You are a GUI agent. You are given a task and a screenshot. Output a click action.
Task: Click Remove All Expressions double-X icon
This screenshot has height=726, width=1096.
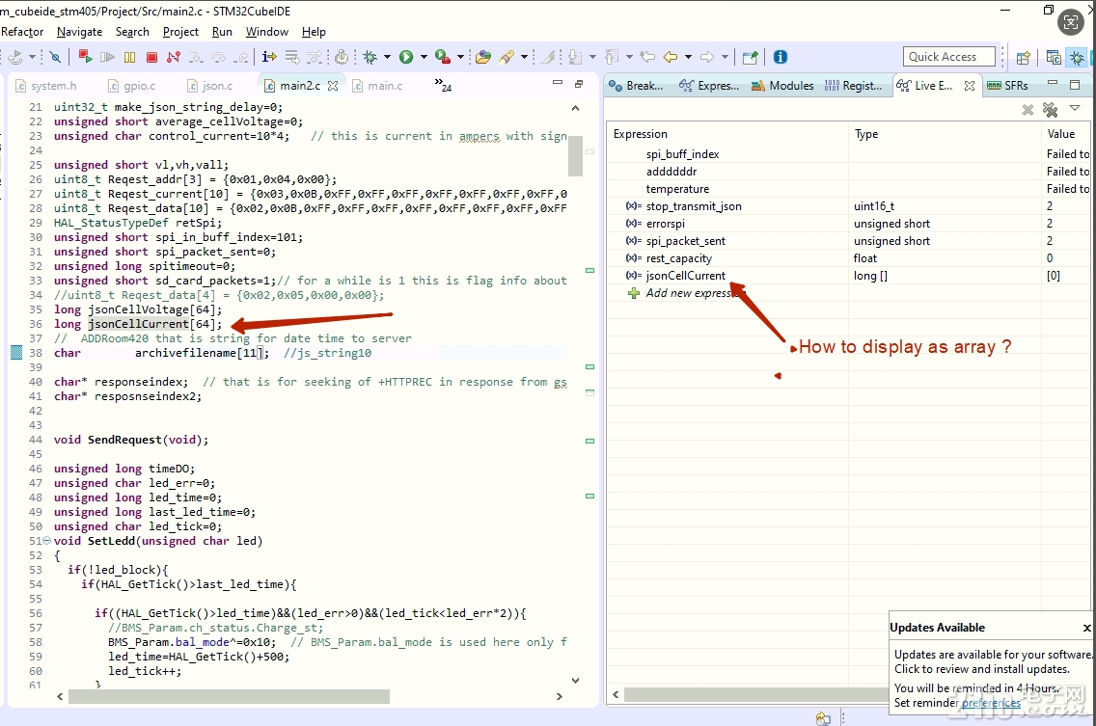click(x=1050, y=110)
